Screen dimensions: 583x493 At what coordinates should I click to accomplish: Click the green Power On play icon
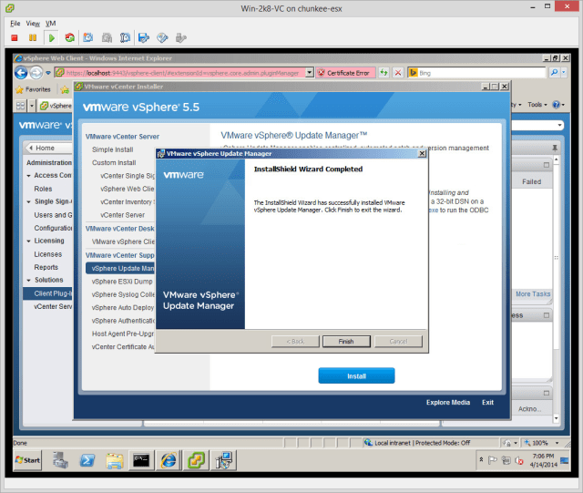(52, 37)
